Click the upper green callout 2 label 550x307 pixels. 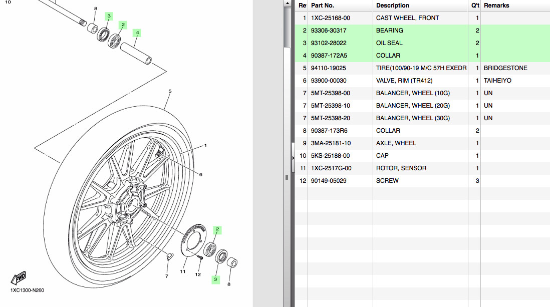pos(123,25)
